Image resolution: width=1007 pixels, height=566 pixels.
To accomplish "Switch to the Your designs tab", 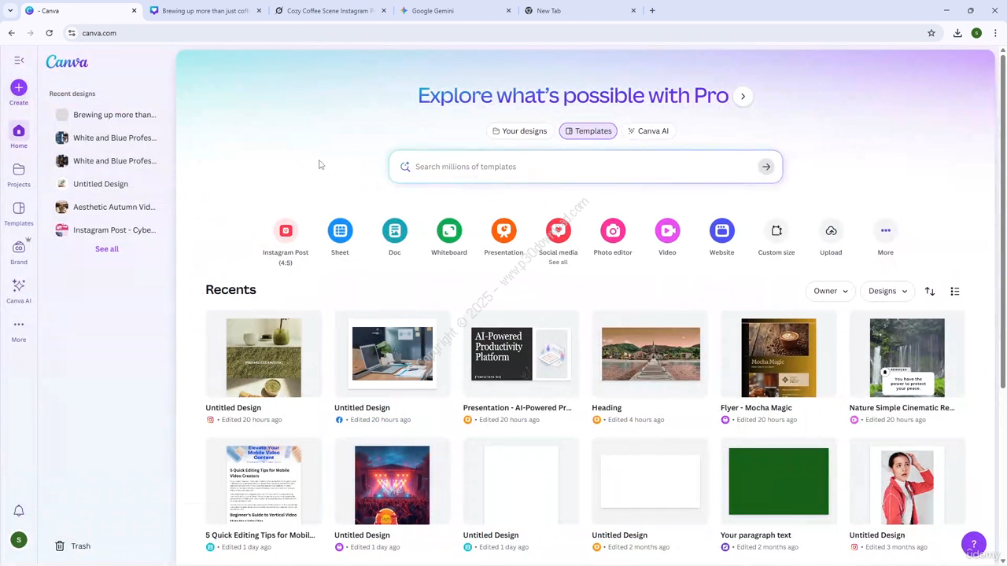I will 519,131.
